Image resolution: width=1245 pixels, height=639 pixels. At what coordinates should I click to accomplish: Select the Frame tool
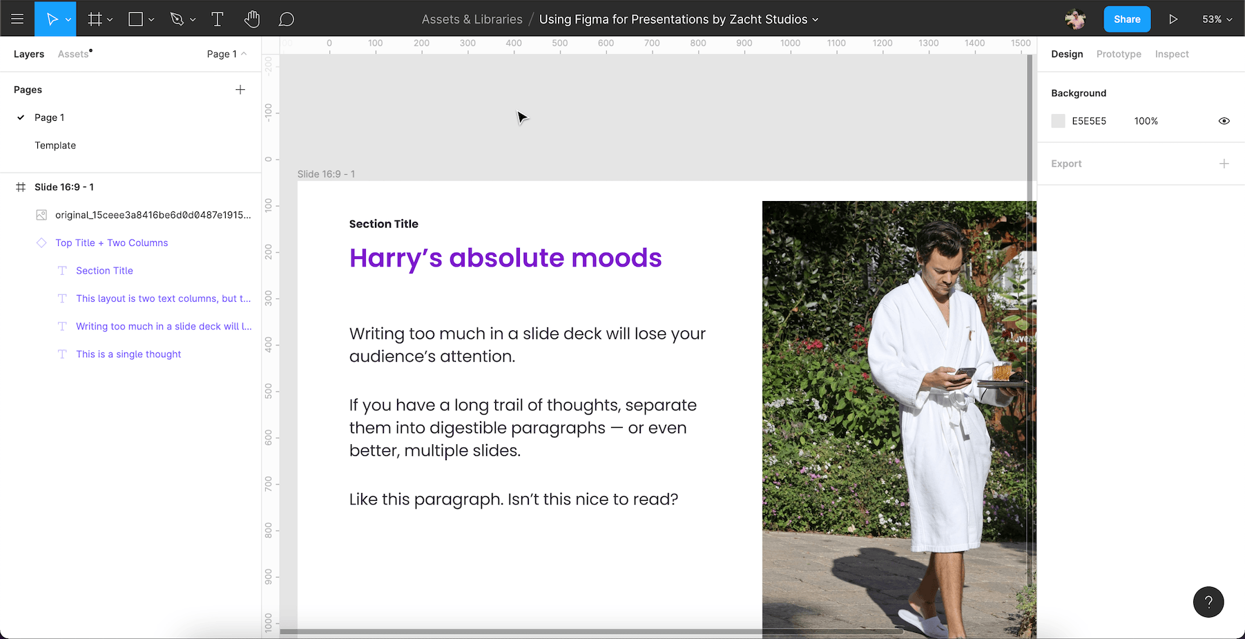[x=95, y=19]
